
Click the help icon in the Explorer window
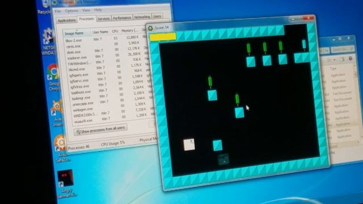(351, 59)
